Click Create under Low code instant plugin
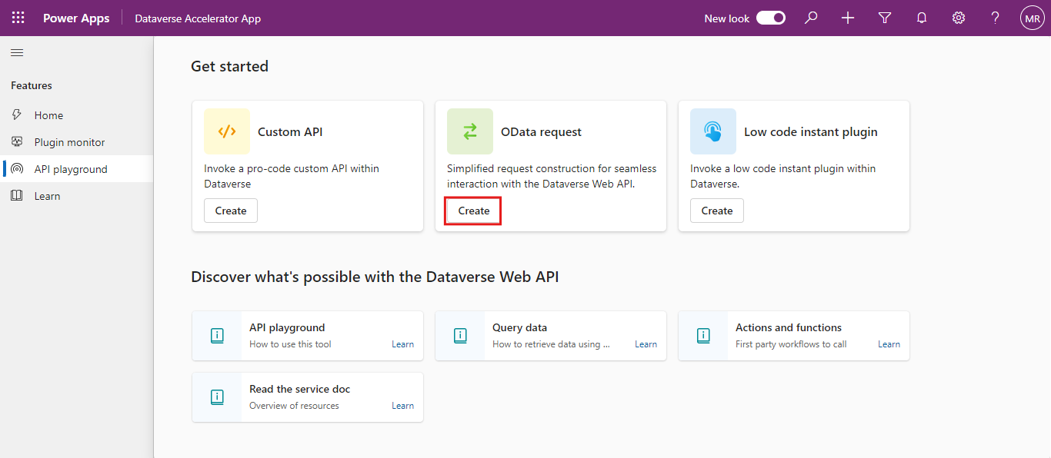The image size is (1051, 458). click(x=717, y=211)
